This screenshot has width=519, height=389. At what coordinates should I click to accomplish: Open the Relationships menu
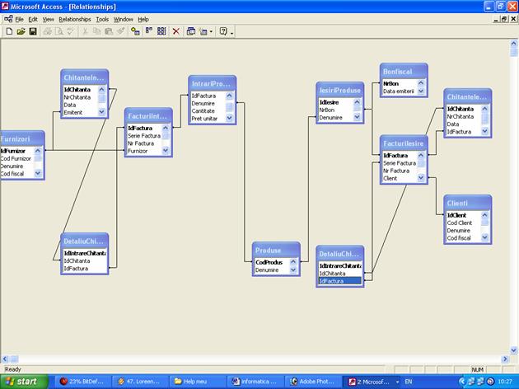pyautogui.click(x=75, y=18)
